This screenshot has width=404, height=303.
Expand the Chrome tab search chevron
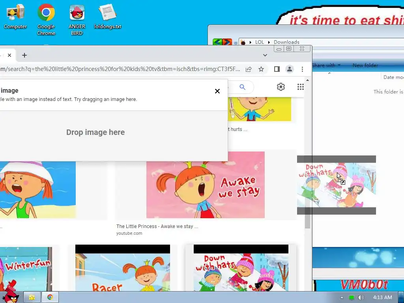265,55
